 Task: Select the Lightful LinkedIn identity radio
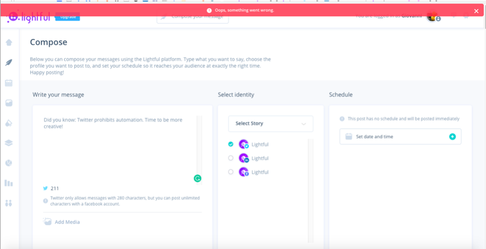pos(230,158)
